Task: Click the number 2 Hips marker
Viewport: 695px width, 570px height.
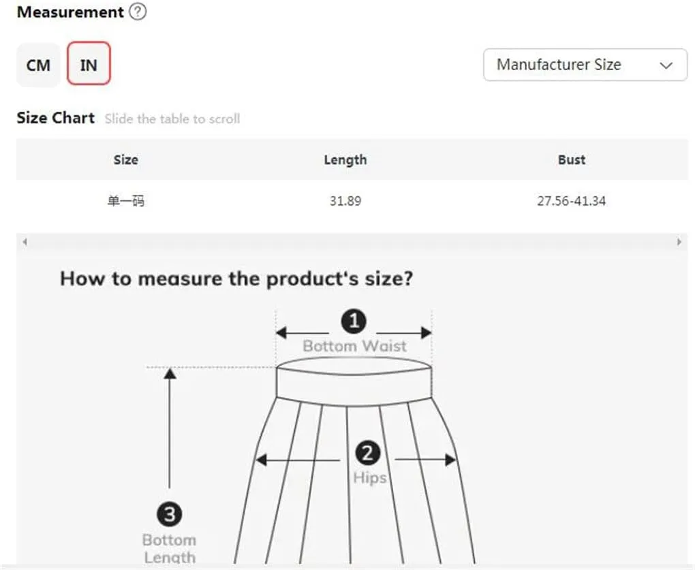Action: point(367,453)
